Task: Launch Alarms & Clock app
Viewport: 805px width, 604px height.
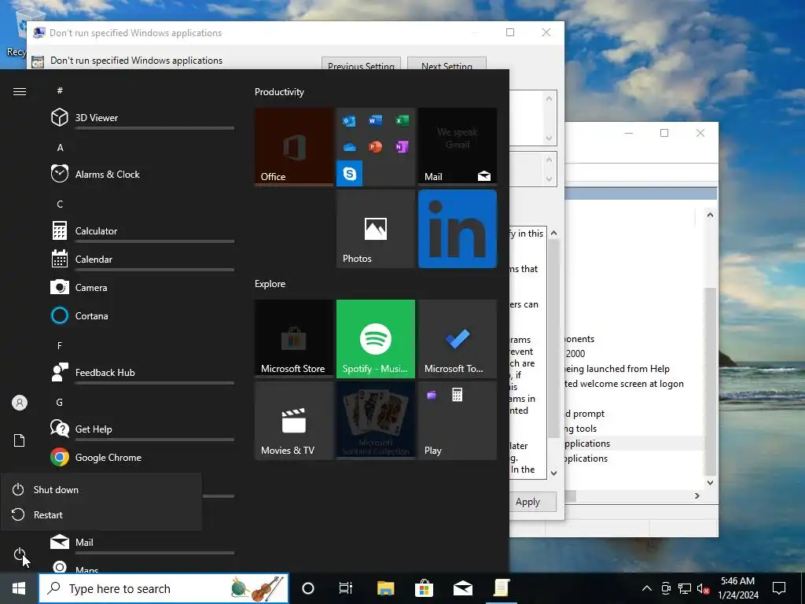Action: tap(142, 174)
